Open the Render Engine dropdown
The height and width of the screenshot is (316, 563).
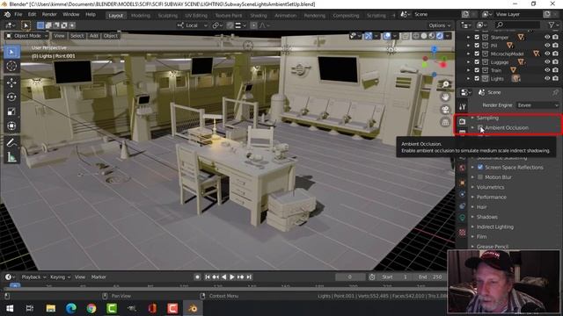click(x=537, y=105)
